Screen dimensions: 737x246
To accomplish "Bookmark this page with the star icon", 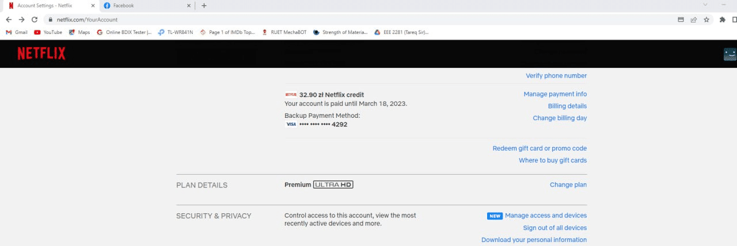I will coord(706,20).
